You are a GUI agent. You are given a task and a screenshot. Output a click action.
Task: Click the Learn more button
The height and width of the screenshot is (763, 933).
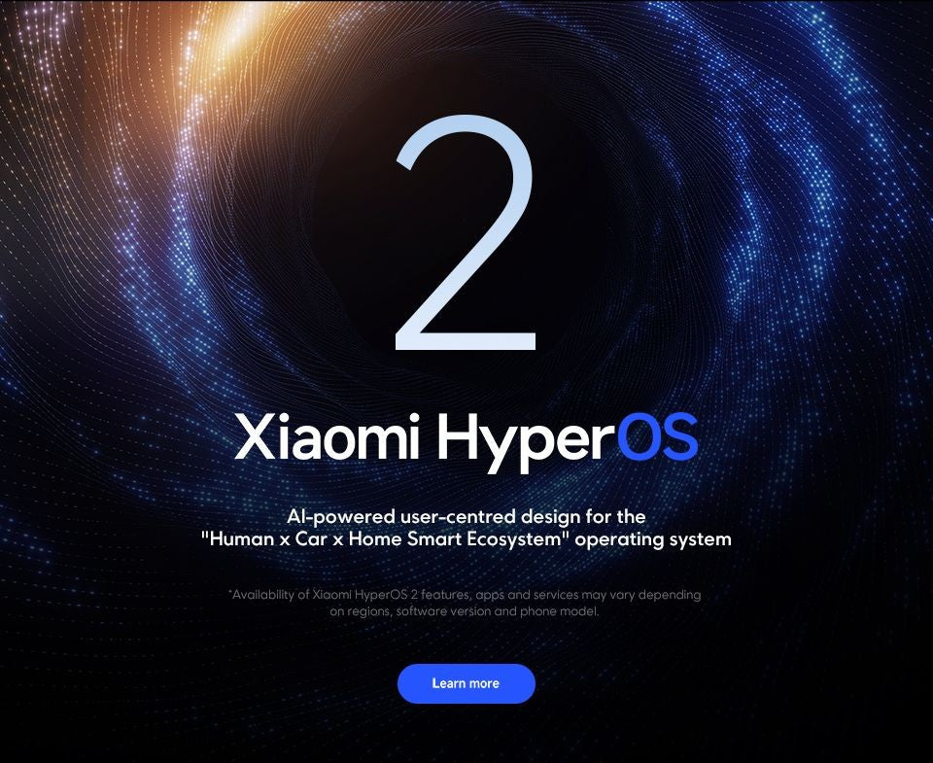tap(466, 683)
